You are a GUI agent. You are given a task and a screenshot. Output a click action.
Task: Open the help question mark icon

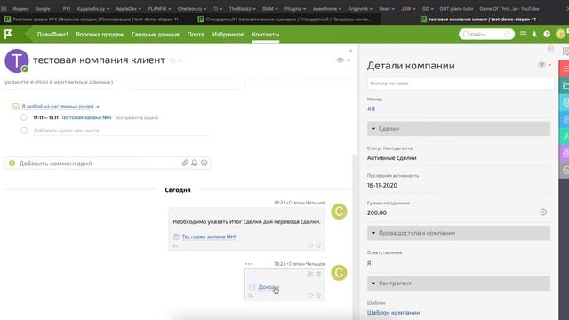coord(547,34)
